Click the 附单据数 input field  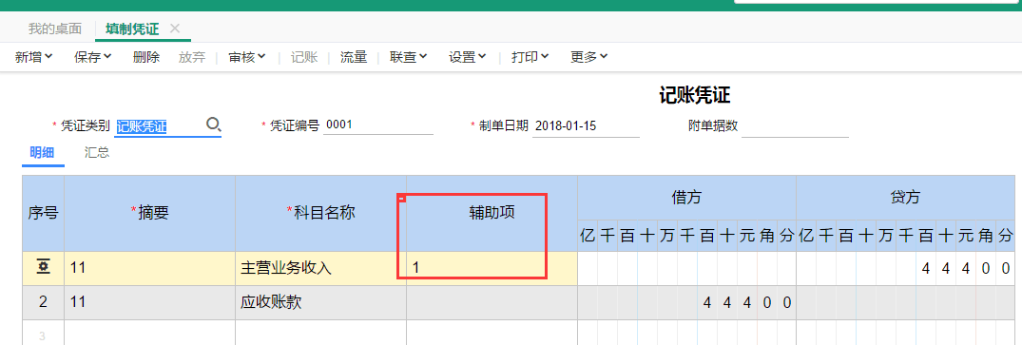click(x=795, y=126)
